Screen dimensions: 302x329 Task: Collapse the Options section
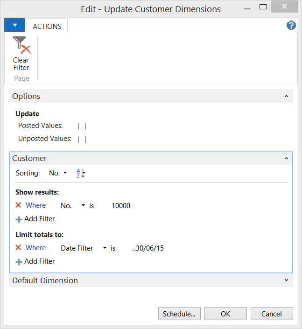(x=286, y=96)
